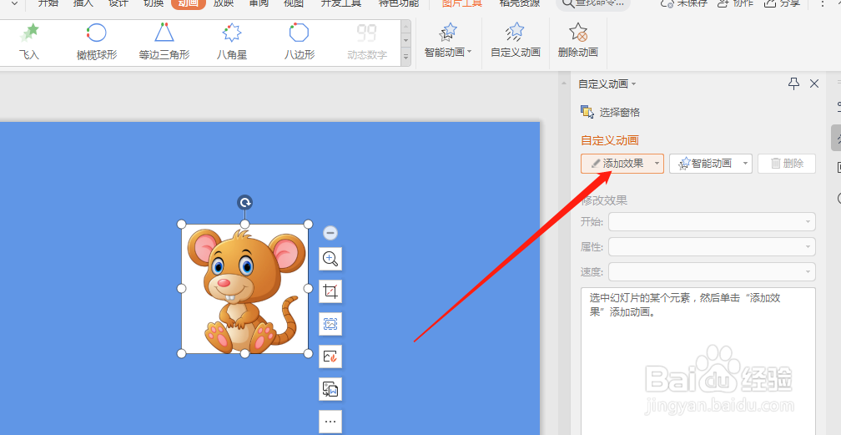Close the 自定义动画 pane

pos(814,83)
